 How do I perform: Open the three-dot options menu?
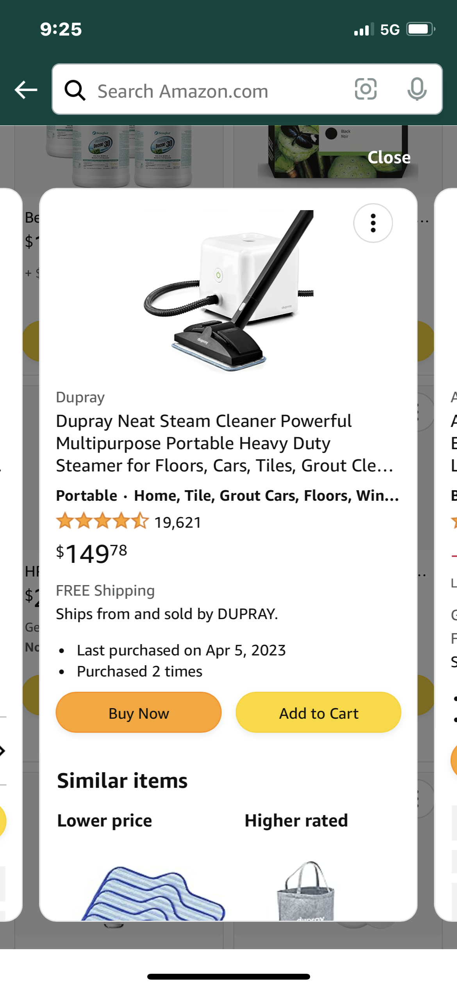pyautogui.click(x=373, y=223)
